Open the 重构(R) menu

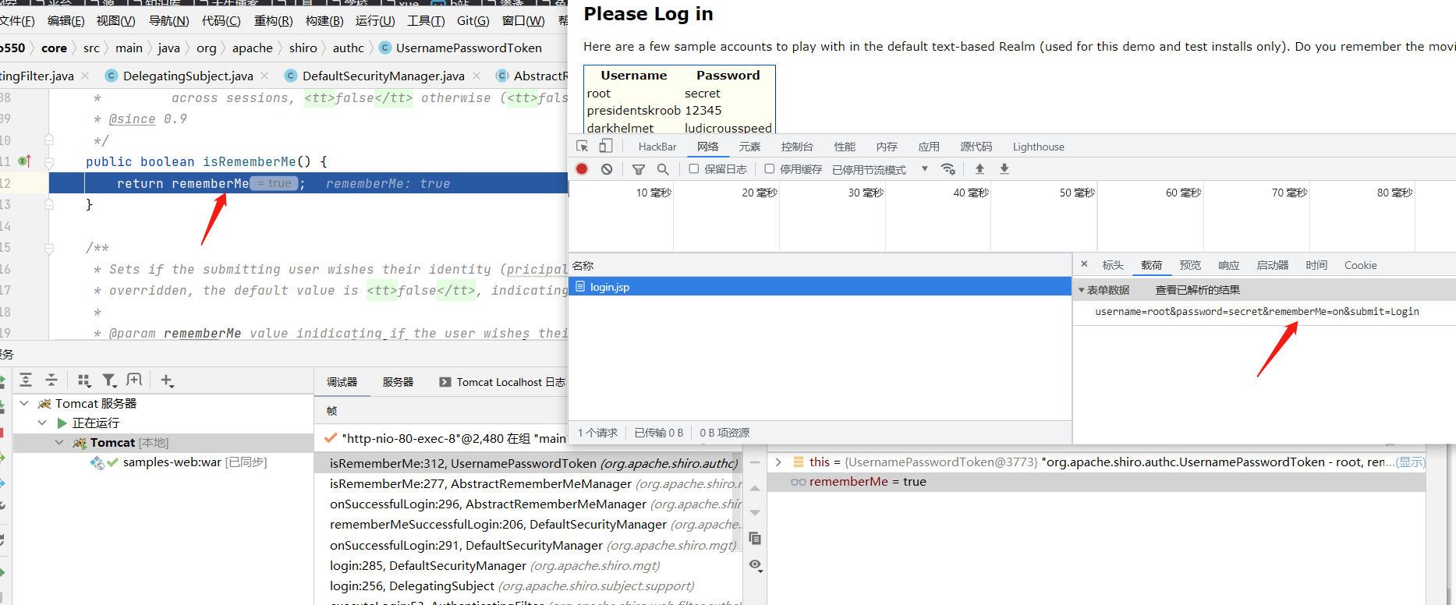(x=273, y=21)
